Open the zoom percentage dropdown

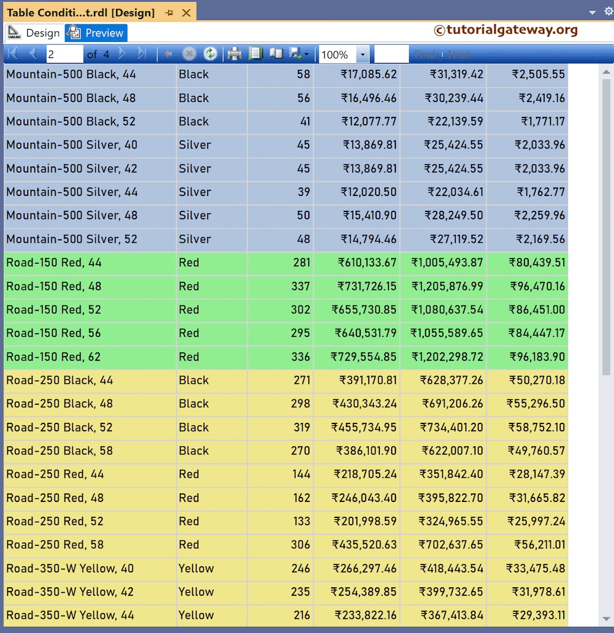coord(363,54)
